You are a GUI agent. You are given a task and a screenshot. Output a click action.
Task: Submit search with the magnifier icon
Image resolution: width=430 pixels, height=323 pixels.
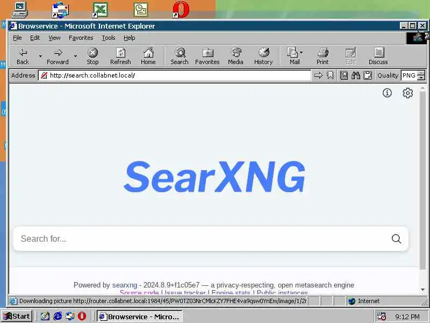click(x=396, y=238)
